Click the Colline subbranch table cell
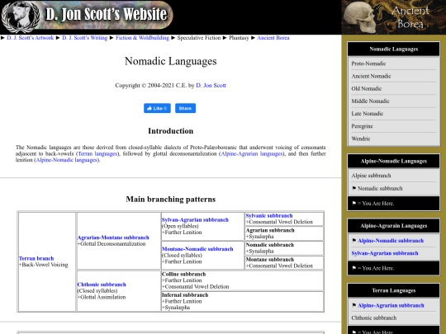Image resolution: width=446 pixels, height=334 pixels. 242,280
